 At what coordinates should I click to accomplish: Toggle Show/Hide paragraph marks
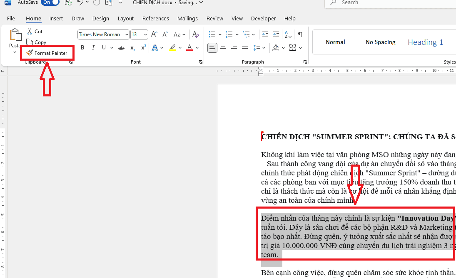(x=300, y=34)
